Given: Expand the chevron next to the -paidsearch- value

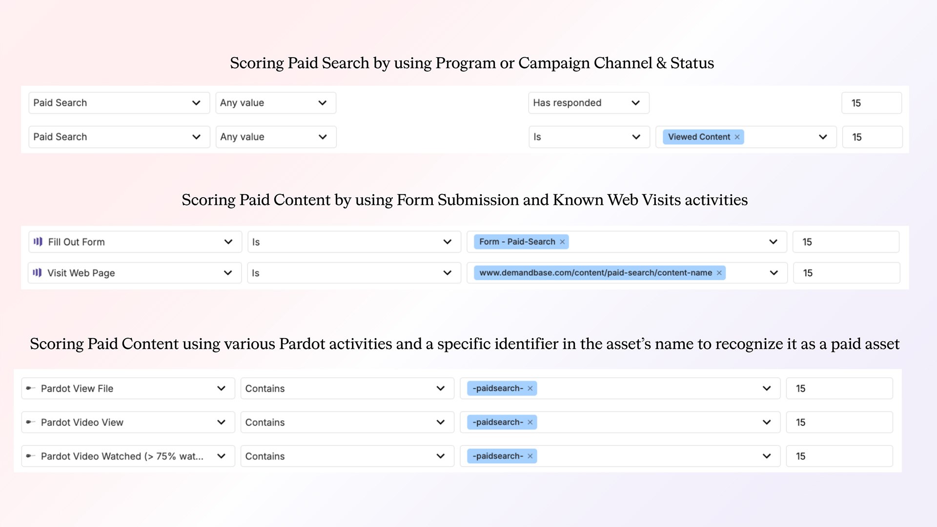Looking at the screenshot, I should (767, 388).
